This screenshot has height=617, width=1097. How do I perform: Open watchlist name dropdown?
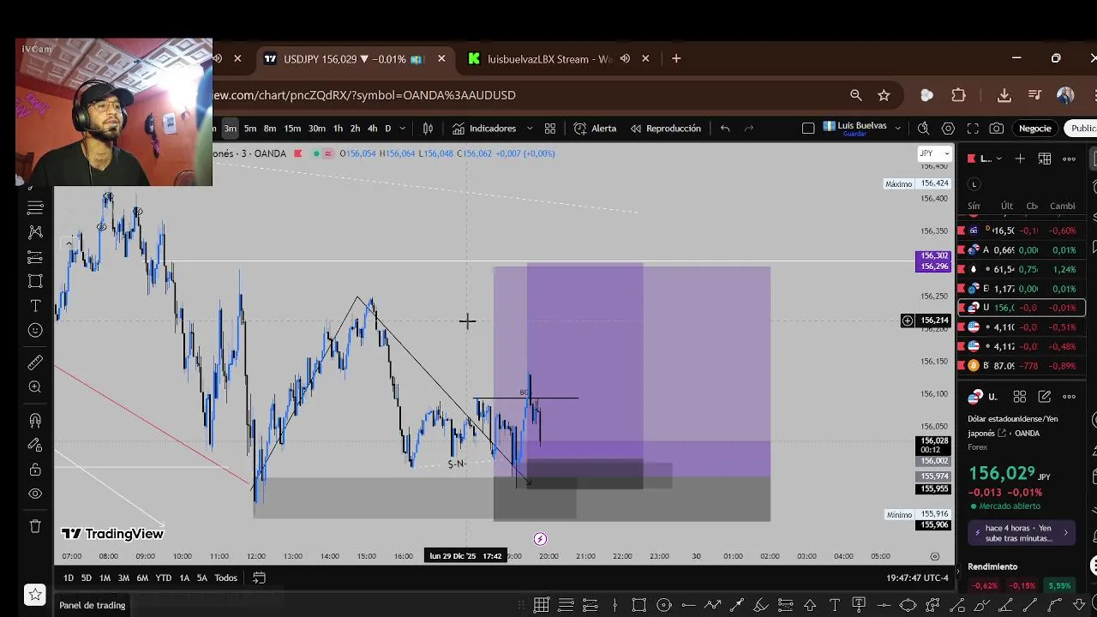[986, 159]
